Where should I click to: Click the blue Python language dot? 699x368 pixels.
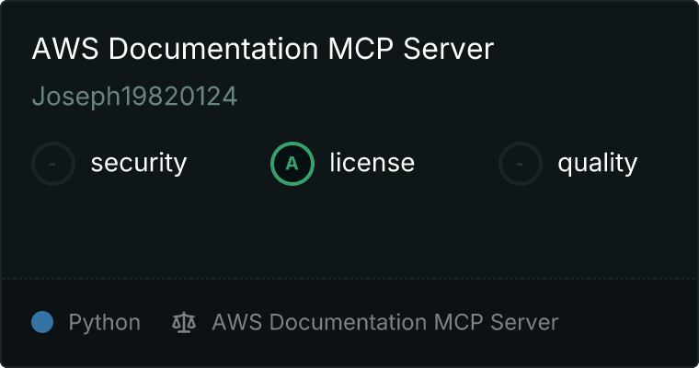[x=42, y=322]
